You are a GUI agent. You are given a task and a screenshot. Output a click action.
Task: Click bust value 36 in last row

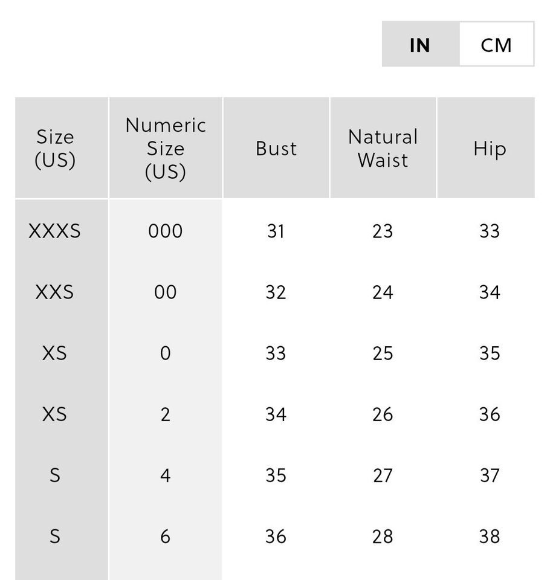pos(276,536)
